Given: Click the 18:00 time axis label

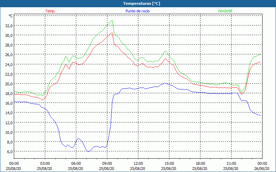Looking at the screenshot, I should pos(200,164).
